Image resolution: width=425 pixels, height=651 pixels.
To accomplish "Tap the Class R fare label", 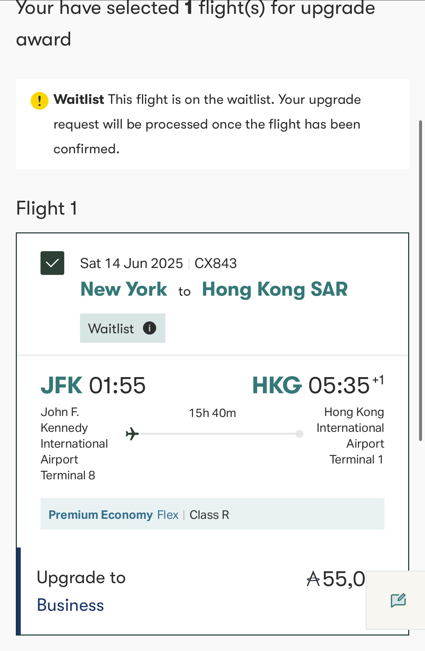I will (209, 515).
